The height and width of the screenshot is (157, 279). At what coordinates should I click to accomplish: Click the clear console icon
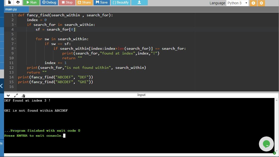tap(23, 95)
